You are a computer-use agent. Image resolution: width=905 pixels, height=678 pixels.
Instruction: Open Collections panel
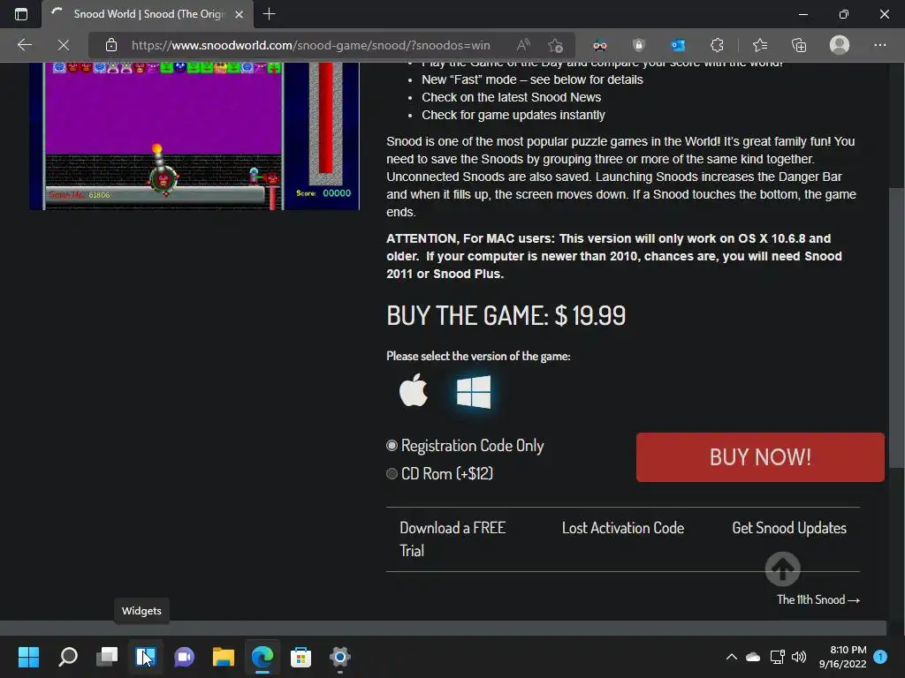click(799, 45)
